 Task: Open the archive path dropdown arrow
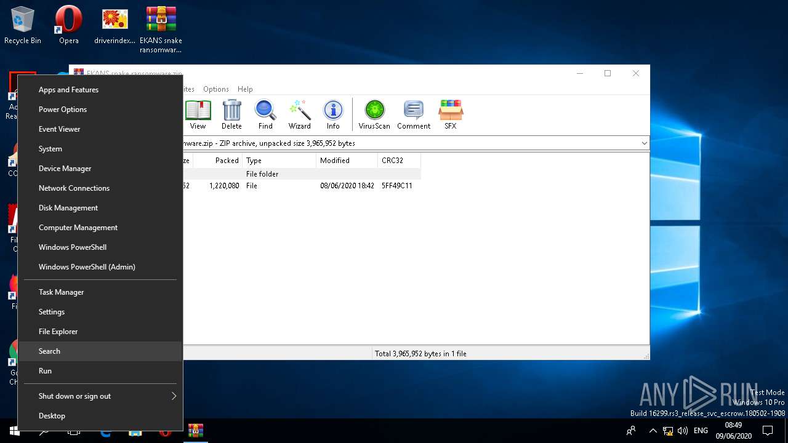tap(644, 143)
